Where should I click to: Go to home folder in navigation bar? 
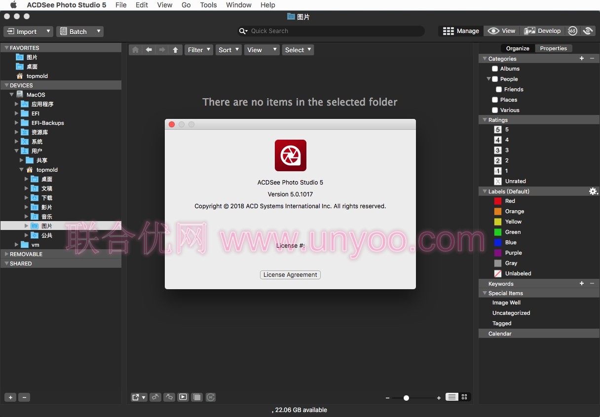pos(135,50)
